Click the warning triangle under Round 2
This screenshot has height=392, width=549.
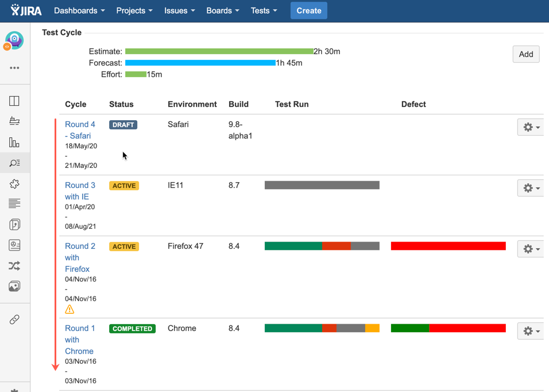click(69, 309)
